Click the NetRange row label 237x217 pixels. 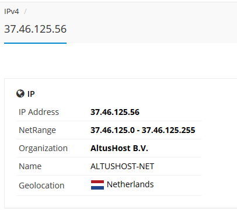click(37, 130)
